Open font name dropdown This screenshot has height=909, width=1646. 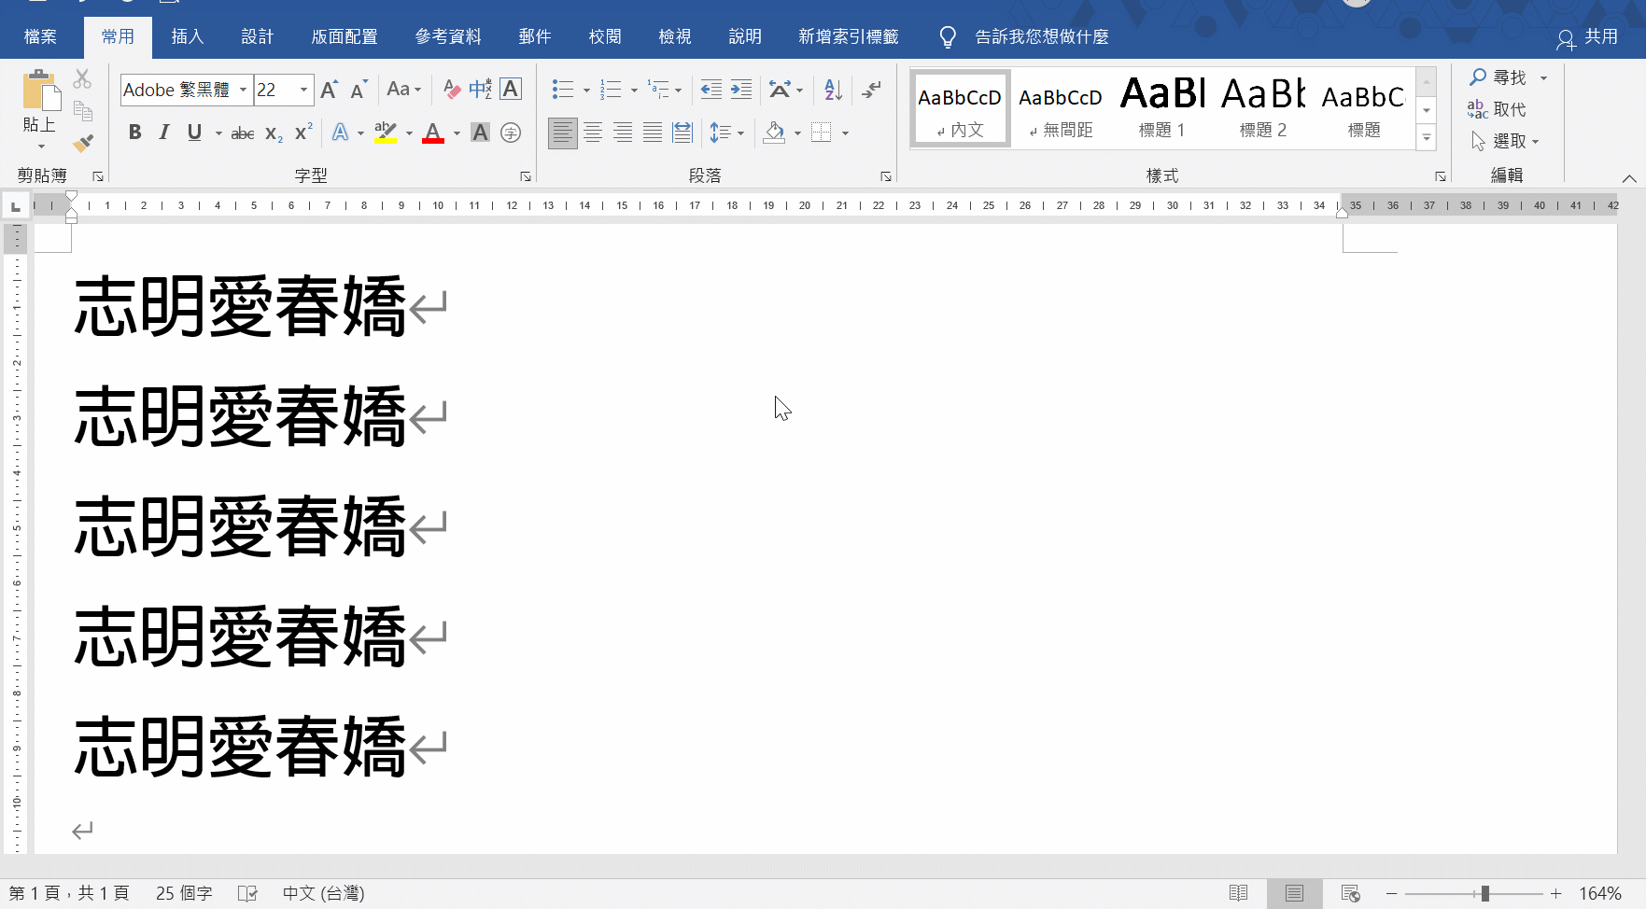(x=243, y=90)
